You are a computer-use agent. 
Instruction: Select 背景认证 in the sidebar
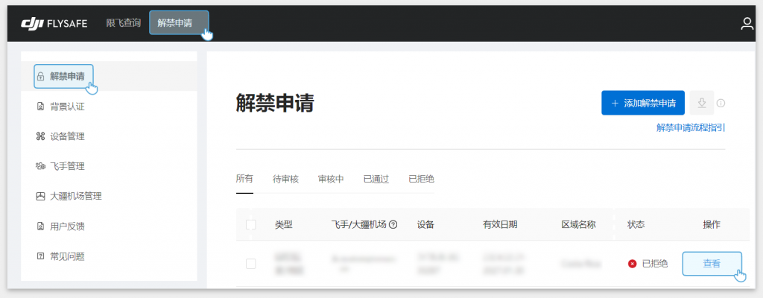(x=67, y=107)
